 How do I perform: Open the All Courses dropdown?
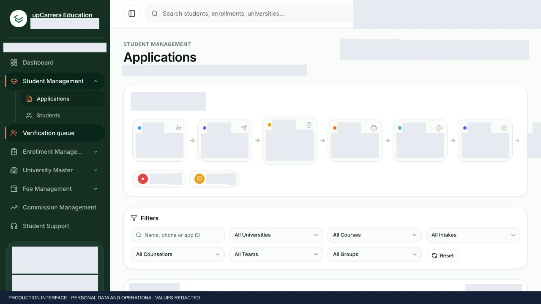coord(374,235)
